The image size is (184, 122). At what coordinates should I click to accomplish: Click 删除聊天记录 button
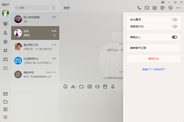[x=154, y=48]
